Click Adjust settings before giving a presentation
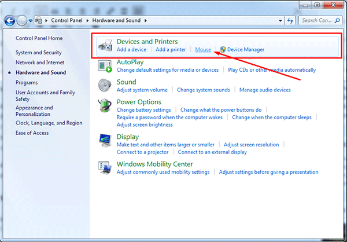This screenshot has height=242, width=347. (269, 172)
